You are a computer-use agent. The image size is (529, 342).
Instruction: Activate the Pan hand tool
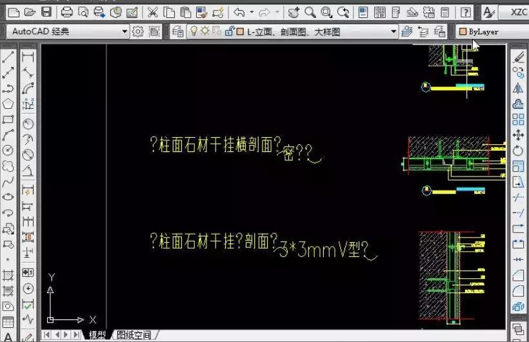[x=293, y=13]
